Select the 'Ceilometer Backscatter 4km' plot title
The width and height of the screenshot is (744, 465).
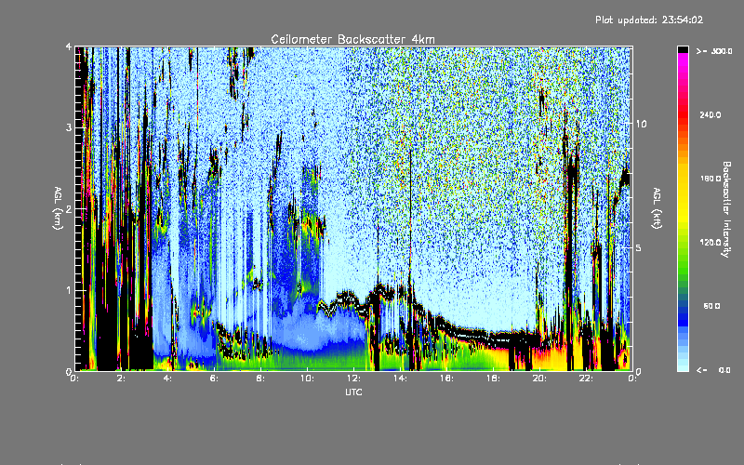(x=352, y=39)
